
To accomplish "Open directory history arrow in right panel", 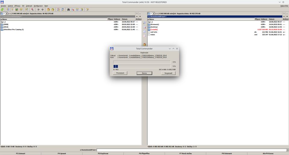I will point(287,17).
